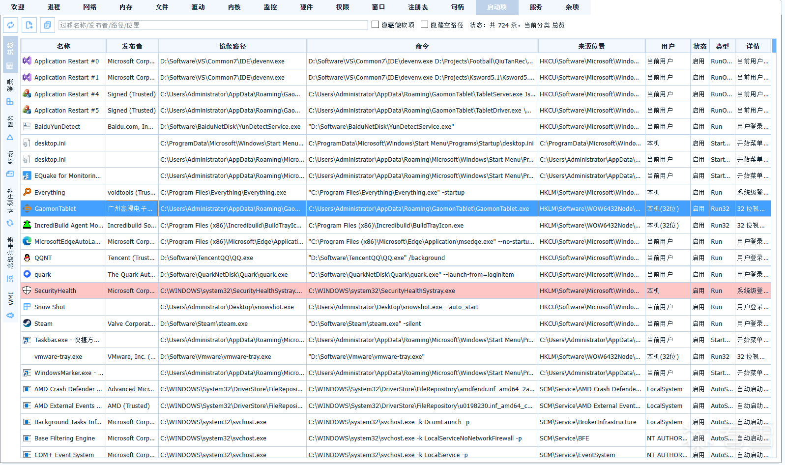The width and height of the screenshot is (785, 465).
Task: Open the 监控 tab
Action: [x=270, y=7]
